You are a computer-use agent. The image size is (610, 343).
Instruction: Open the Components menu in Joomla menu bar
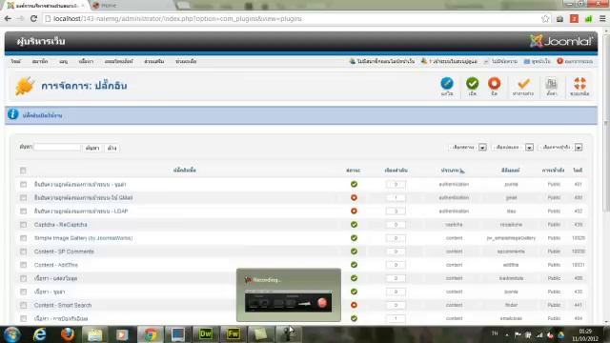click(x=118, y=61)
